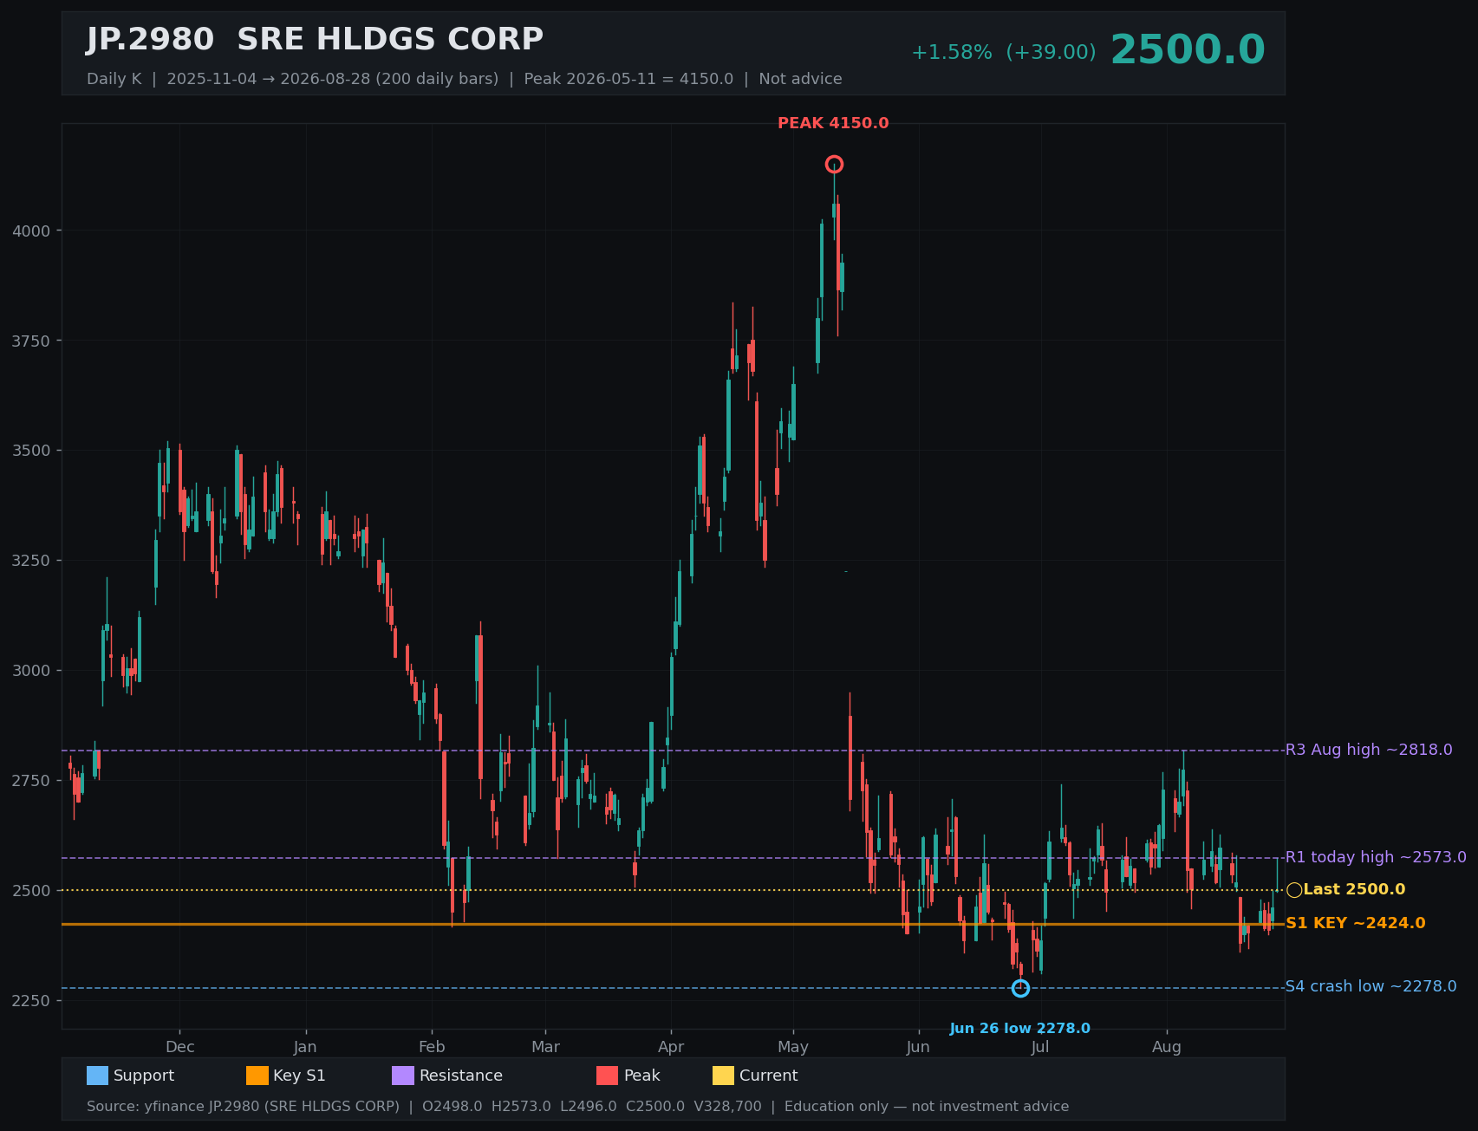Click the Daily K date range subtitle
The height and width of the screenshot is (1131, 1478).
click(465, 79)
